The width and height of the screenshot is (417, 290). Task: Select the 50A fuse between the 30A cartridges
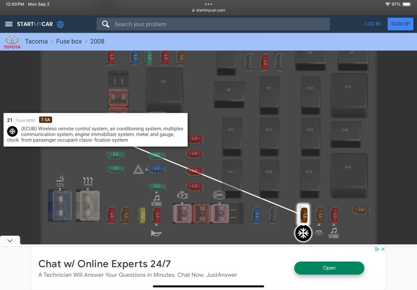point(201,213)
